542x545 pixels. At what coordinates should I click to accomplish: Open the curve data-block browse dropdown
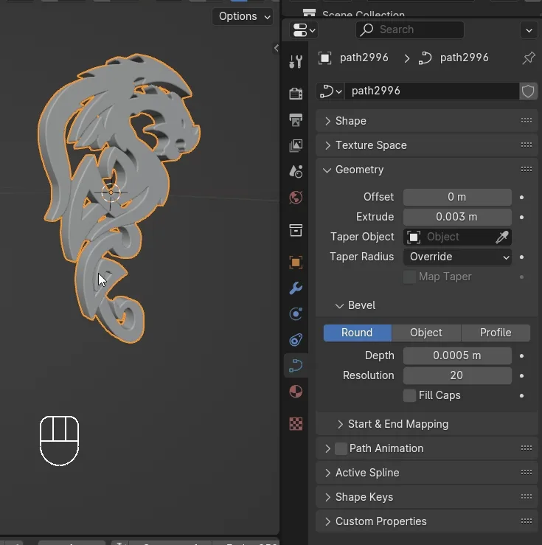[331, 91]
